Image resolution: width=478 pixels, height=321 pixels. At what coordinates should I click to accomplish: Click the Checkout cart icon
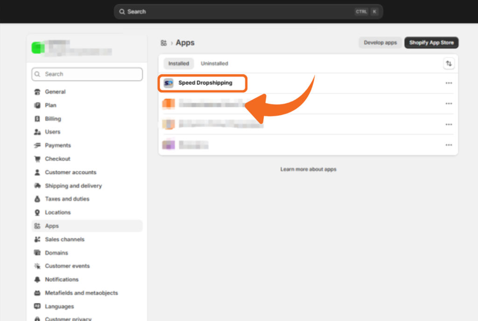pyautogui.click(x=37, y=159)
